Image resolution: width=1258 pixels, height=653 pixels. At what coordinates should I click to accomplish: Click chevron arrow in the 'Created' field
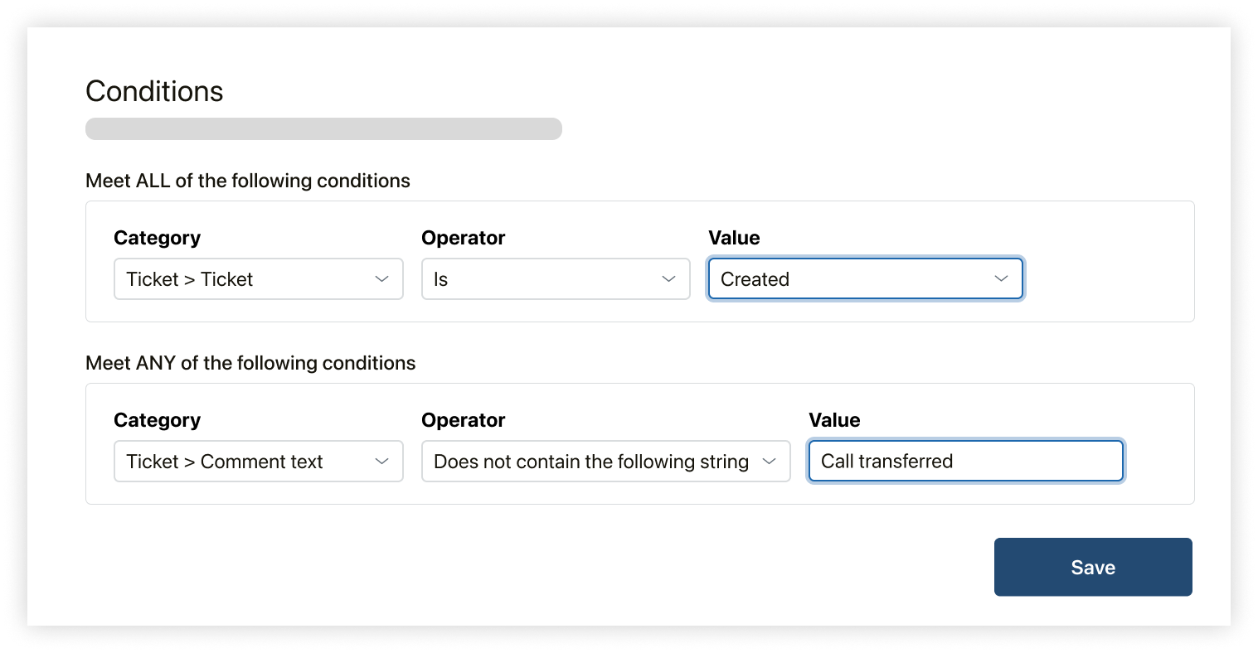1002,279
